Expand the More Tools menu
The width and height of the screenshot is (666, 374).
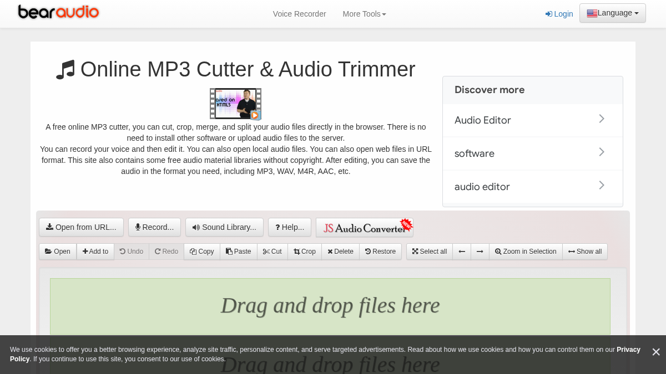coord(364,14)
